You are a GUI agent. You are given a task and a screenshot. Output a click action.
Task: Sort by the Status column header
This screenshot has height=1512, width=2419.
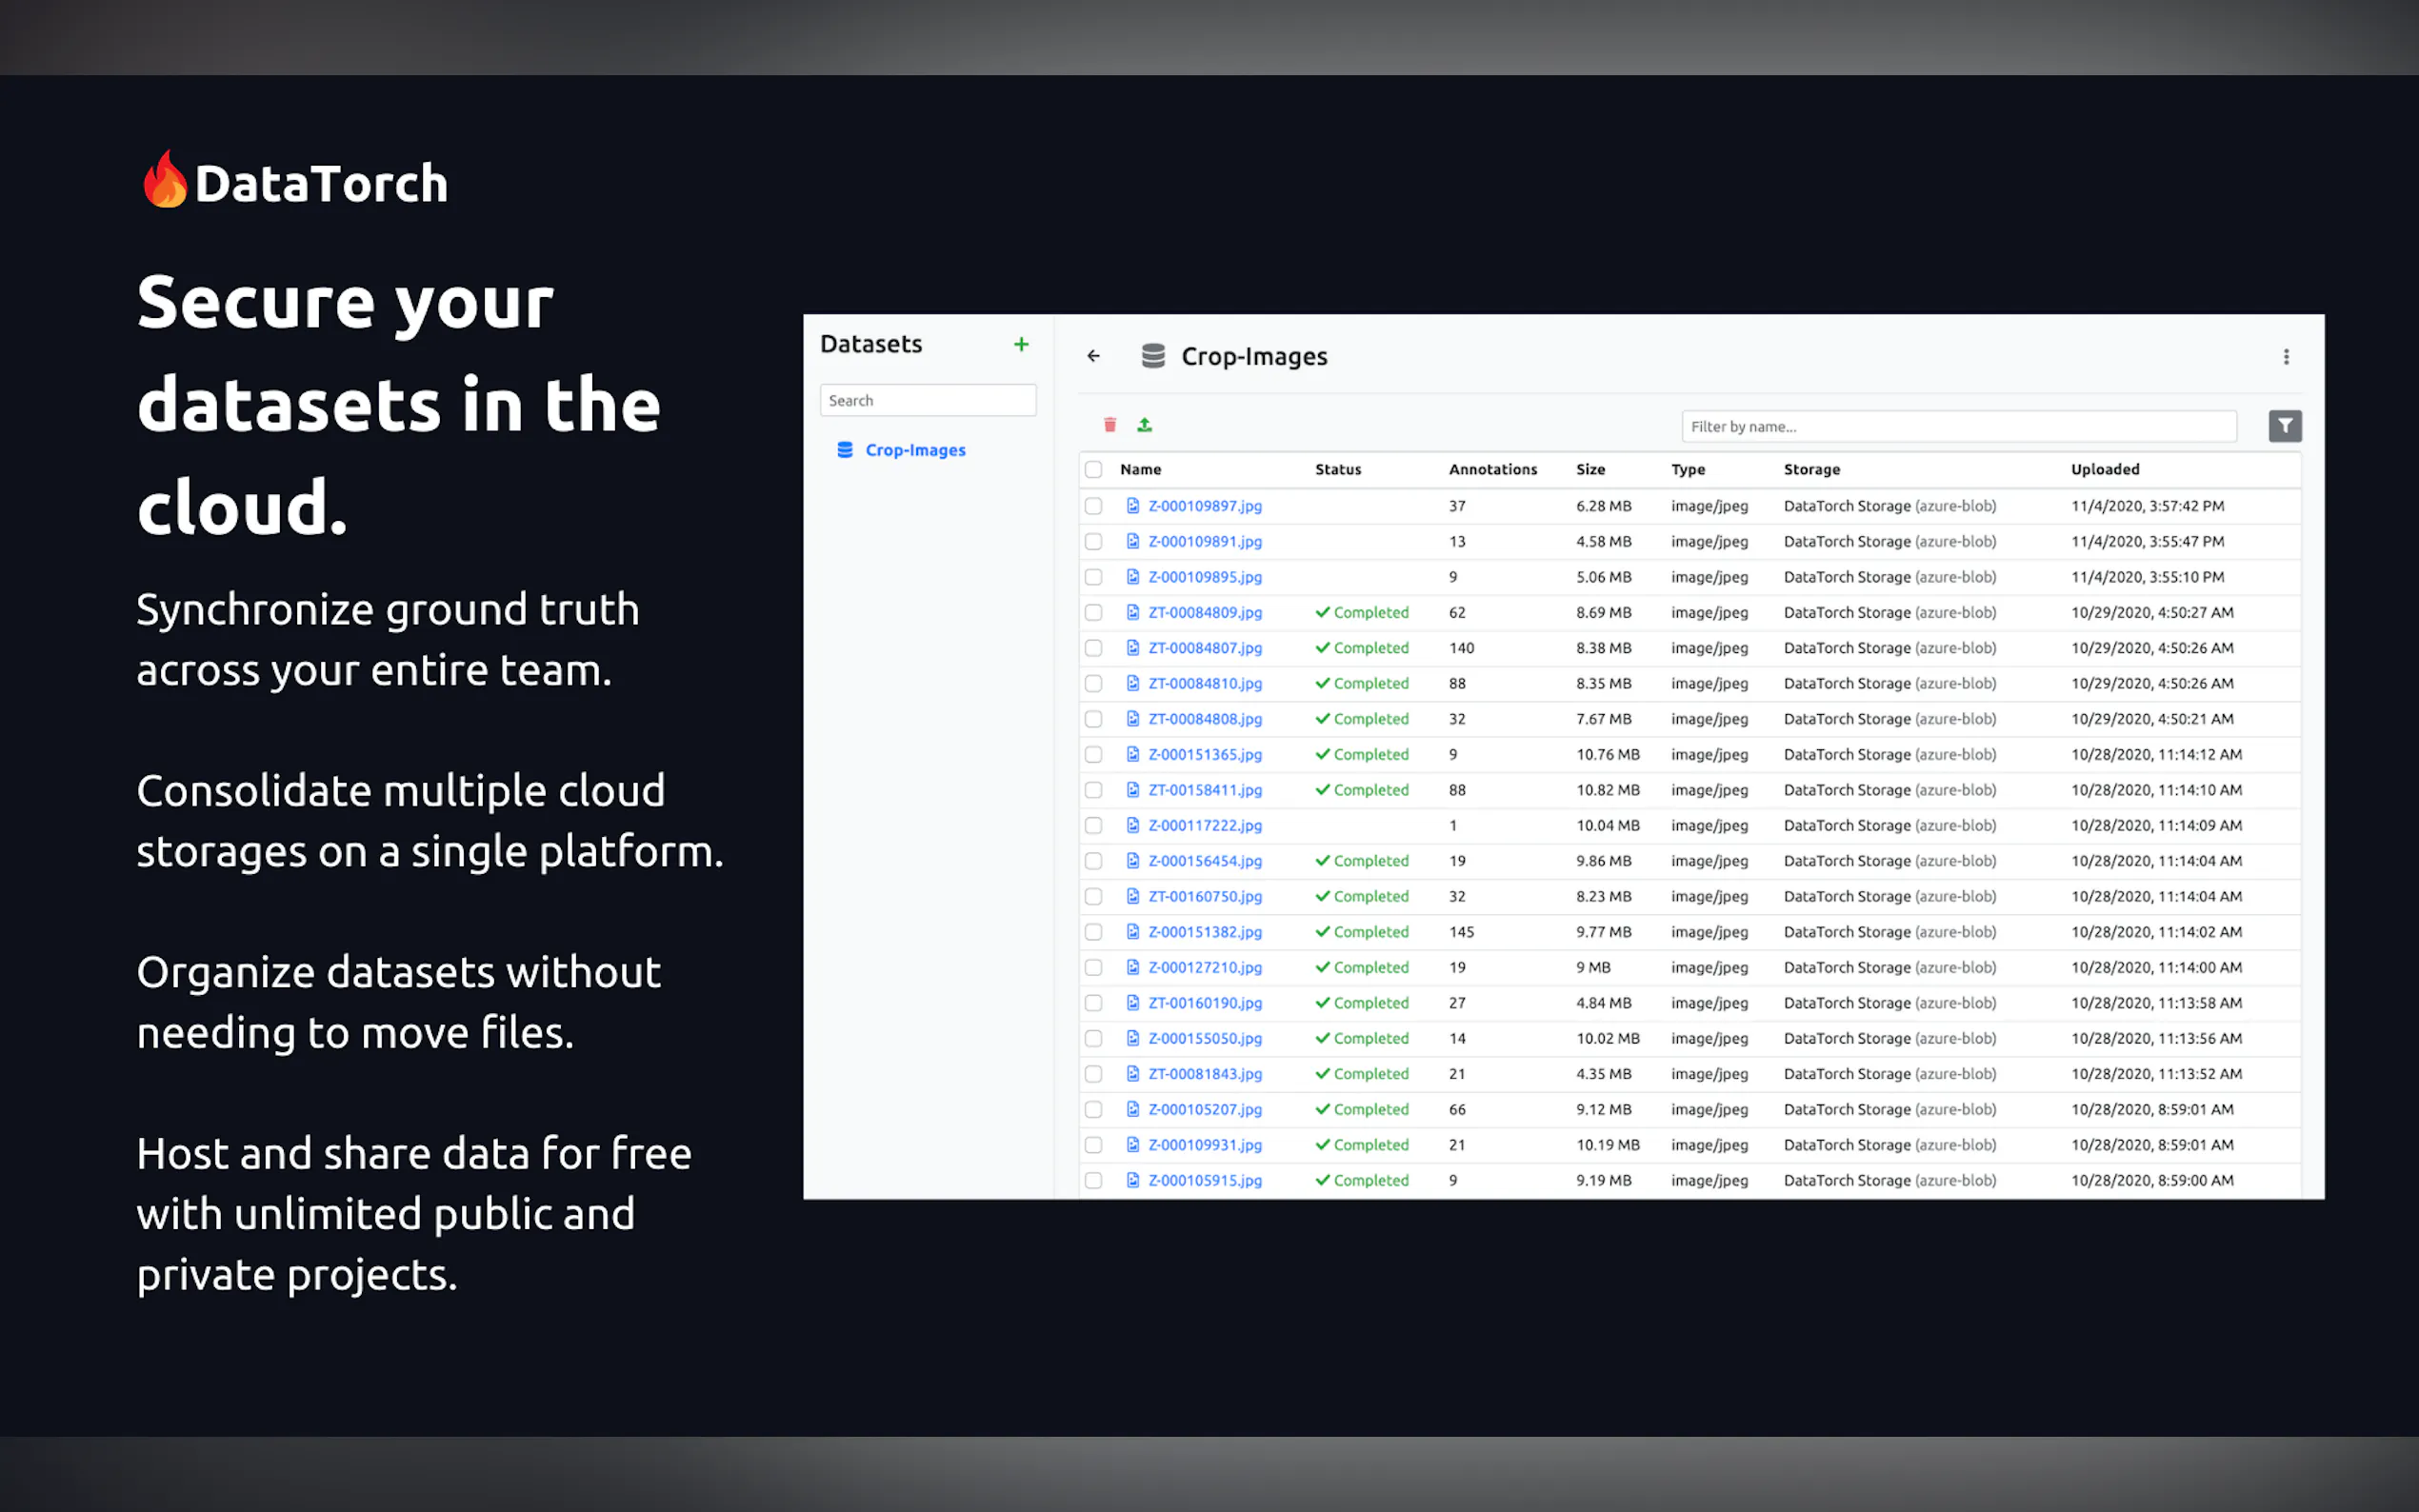click(1338, 469)
